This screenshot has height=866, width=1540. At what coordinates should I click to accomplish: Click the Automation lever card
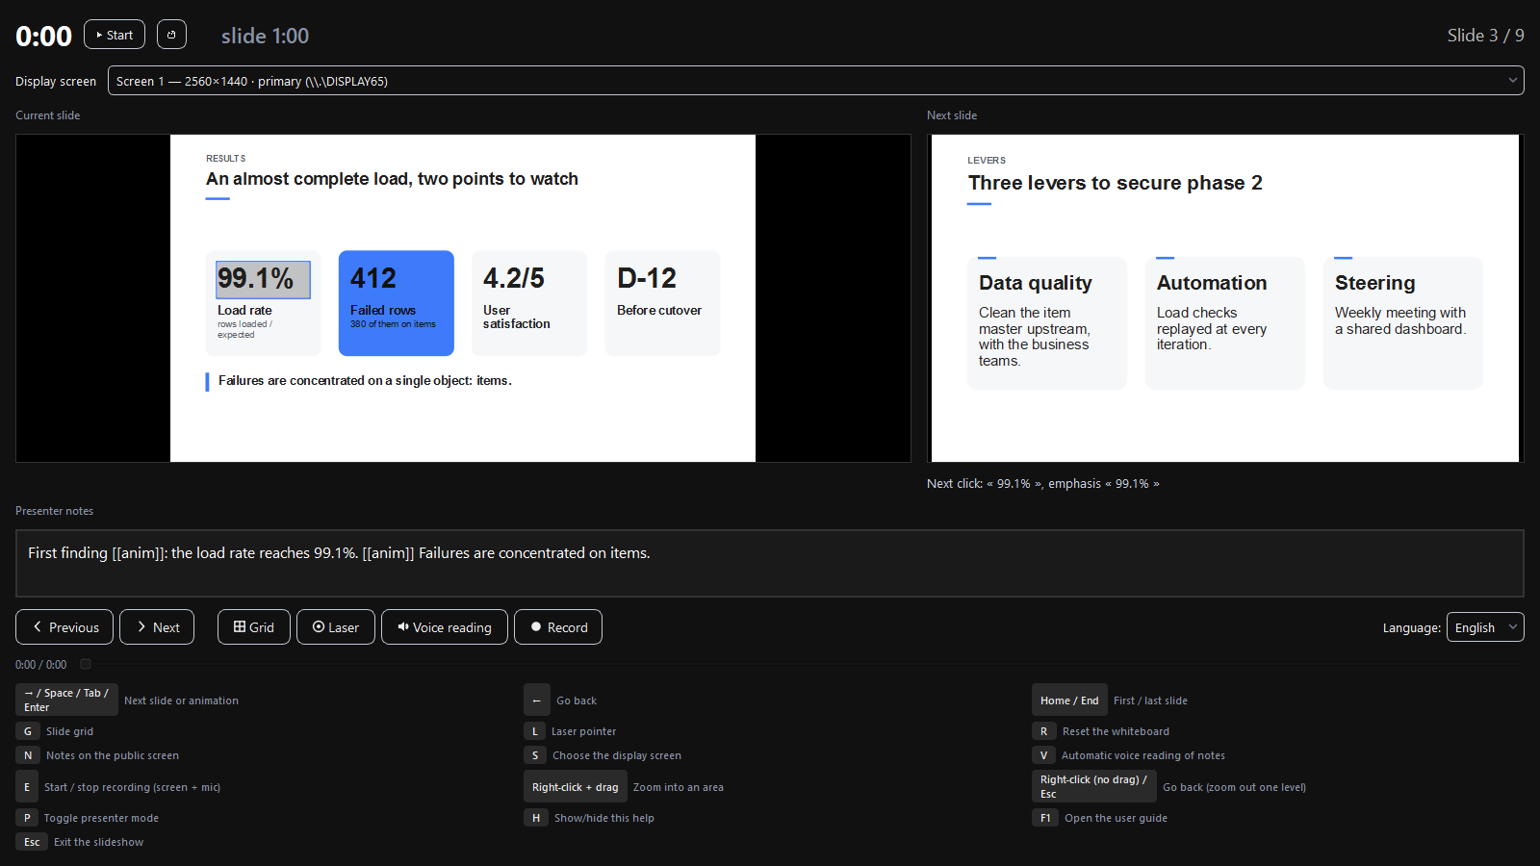pos(1225,323)
